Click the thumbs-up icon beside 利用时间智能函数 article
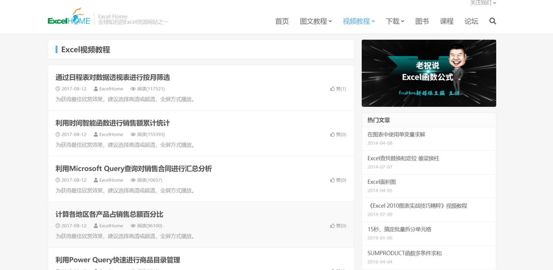Viewport: 553px width, 270px height. (333, 134)
